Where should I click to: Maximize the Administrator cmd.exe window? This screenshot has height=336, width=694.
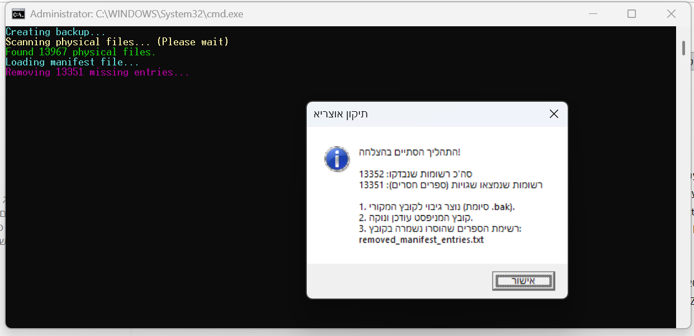[x=631, y=14]
